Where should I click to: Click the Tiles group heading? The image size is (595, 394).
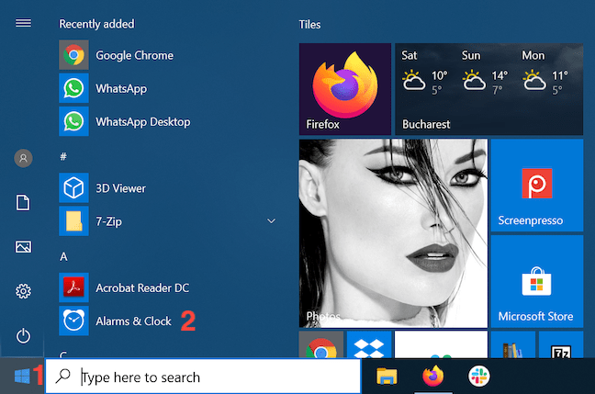[309, 24]
